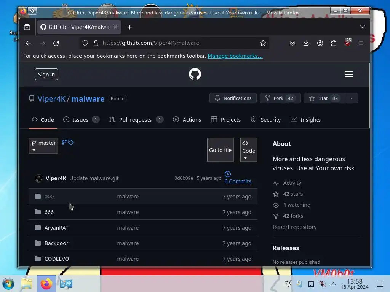Viewport: 390px width, 292px height.
Task: Click the Firefox back arrow
Action: pos(29,43)
